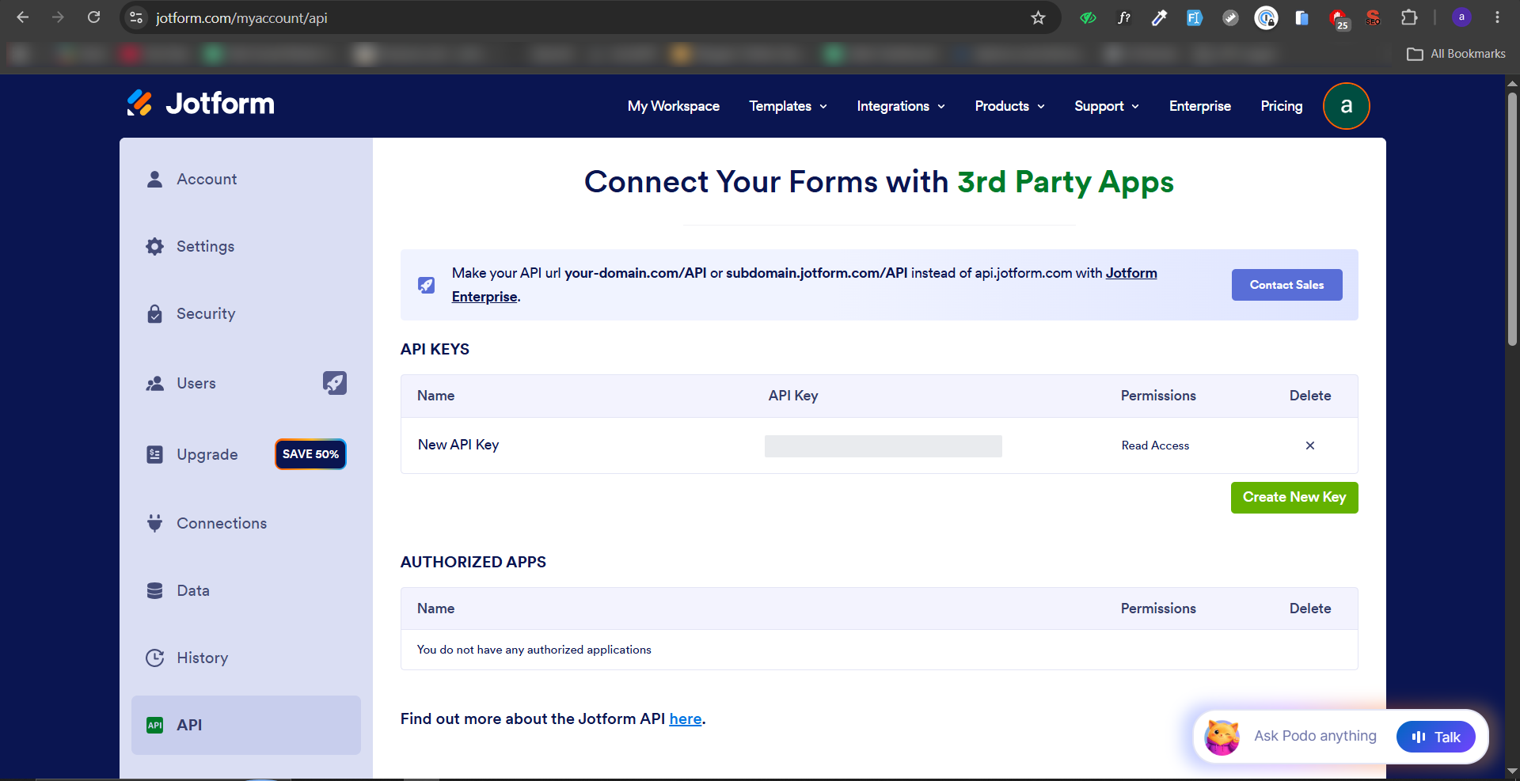Screen dimensions: 1520x781
Task: Click the scrollbar down arrow
Action: [x=1512, y=770]
